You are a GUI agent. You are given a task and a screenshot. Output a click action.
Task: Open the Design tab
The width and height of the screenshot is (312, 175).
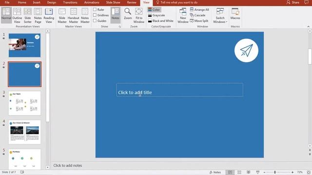click(x=52, y=2)
